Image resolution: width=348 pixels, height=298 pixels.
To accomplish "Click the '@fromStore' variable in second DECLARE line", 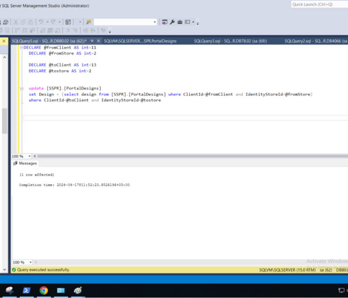I will (61, 53).
